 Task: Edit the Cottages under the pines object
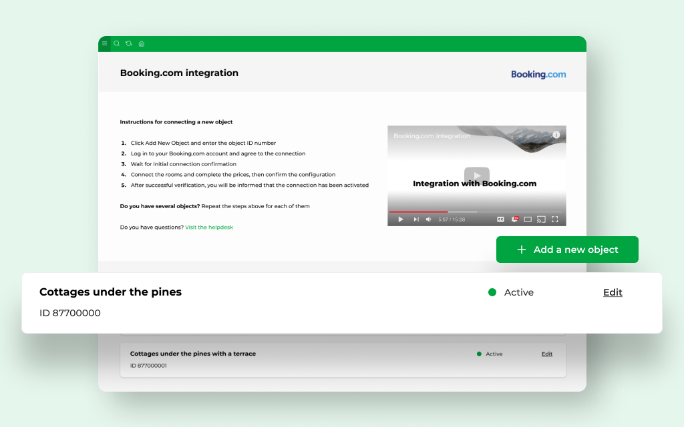pos(613,292)
